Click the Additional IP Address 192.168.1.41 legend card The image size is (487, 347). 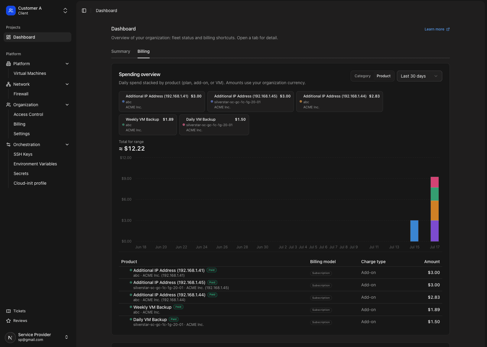point(162,102)
